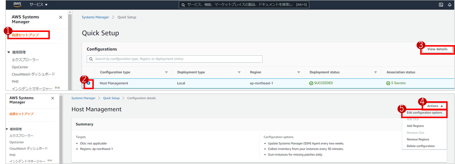The height and width of the screenshot is (164, 455).
Task: Choose Remove Regions from the Actions menu
Action: 418,139
